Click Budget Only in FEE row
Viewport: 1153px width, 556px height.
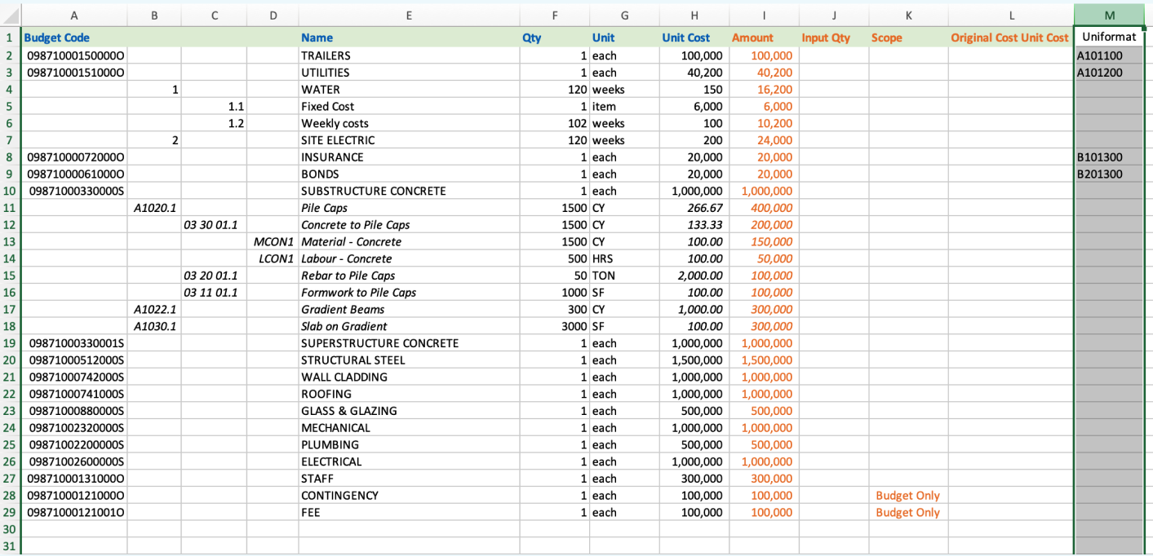tap(908, 513)
